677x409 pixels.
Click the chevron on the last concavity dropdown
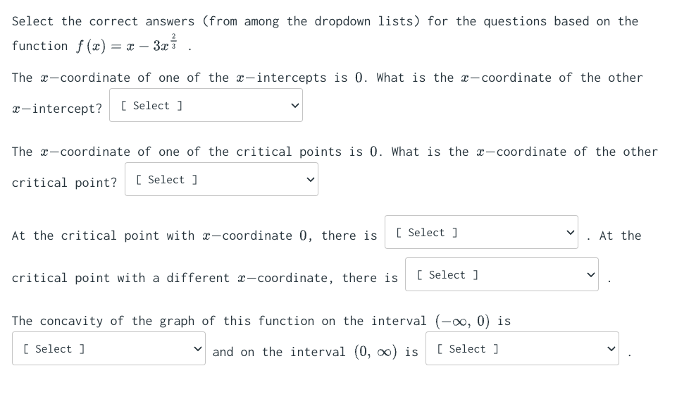coord(610,348)
